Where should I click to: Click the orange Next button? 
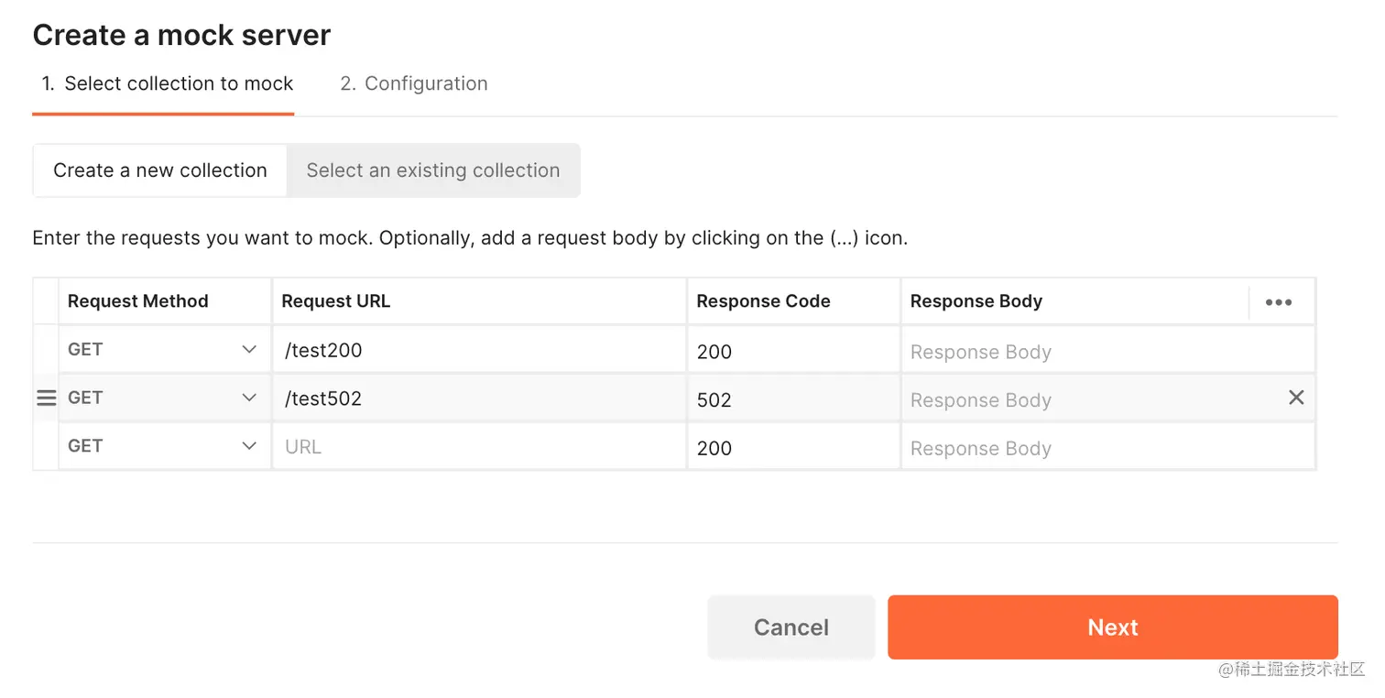[x=1112, y=627]
